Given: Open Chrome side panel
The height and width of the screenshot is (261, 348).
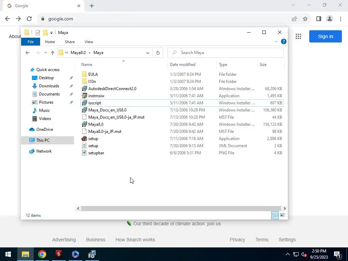Looking at the screenshot, I should tap(319, 19).
